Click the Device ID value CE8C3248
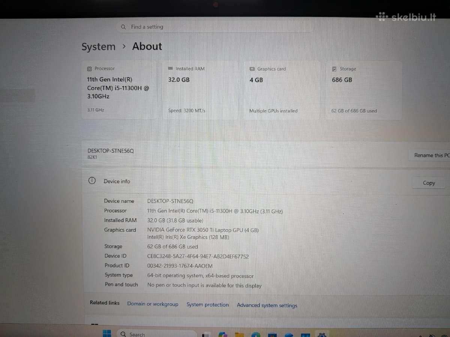 (x=198, y=256)
